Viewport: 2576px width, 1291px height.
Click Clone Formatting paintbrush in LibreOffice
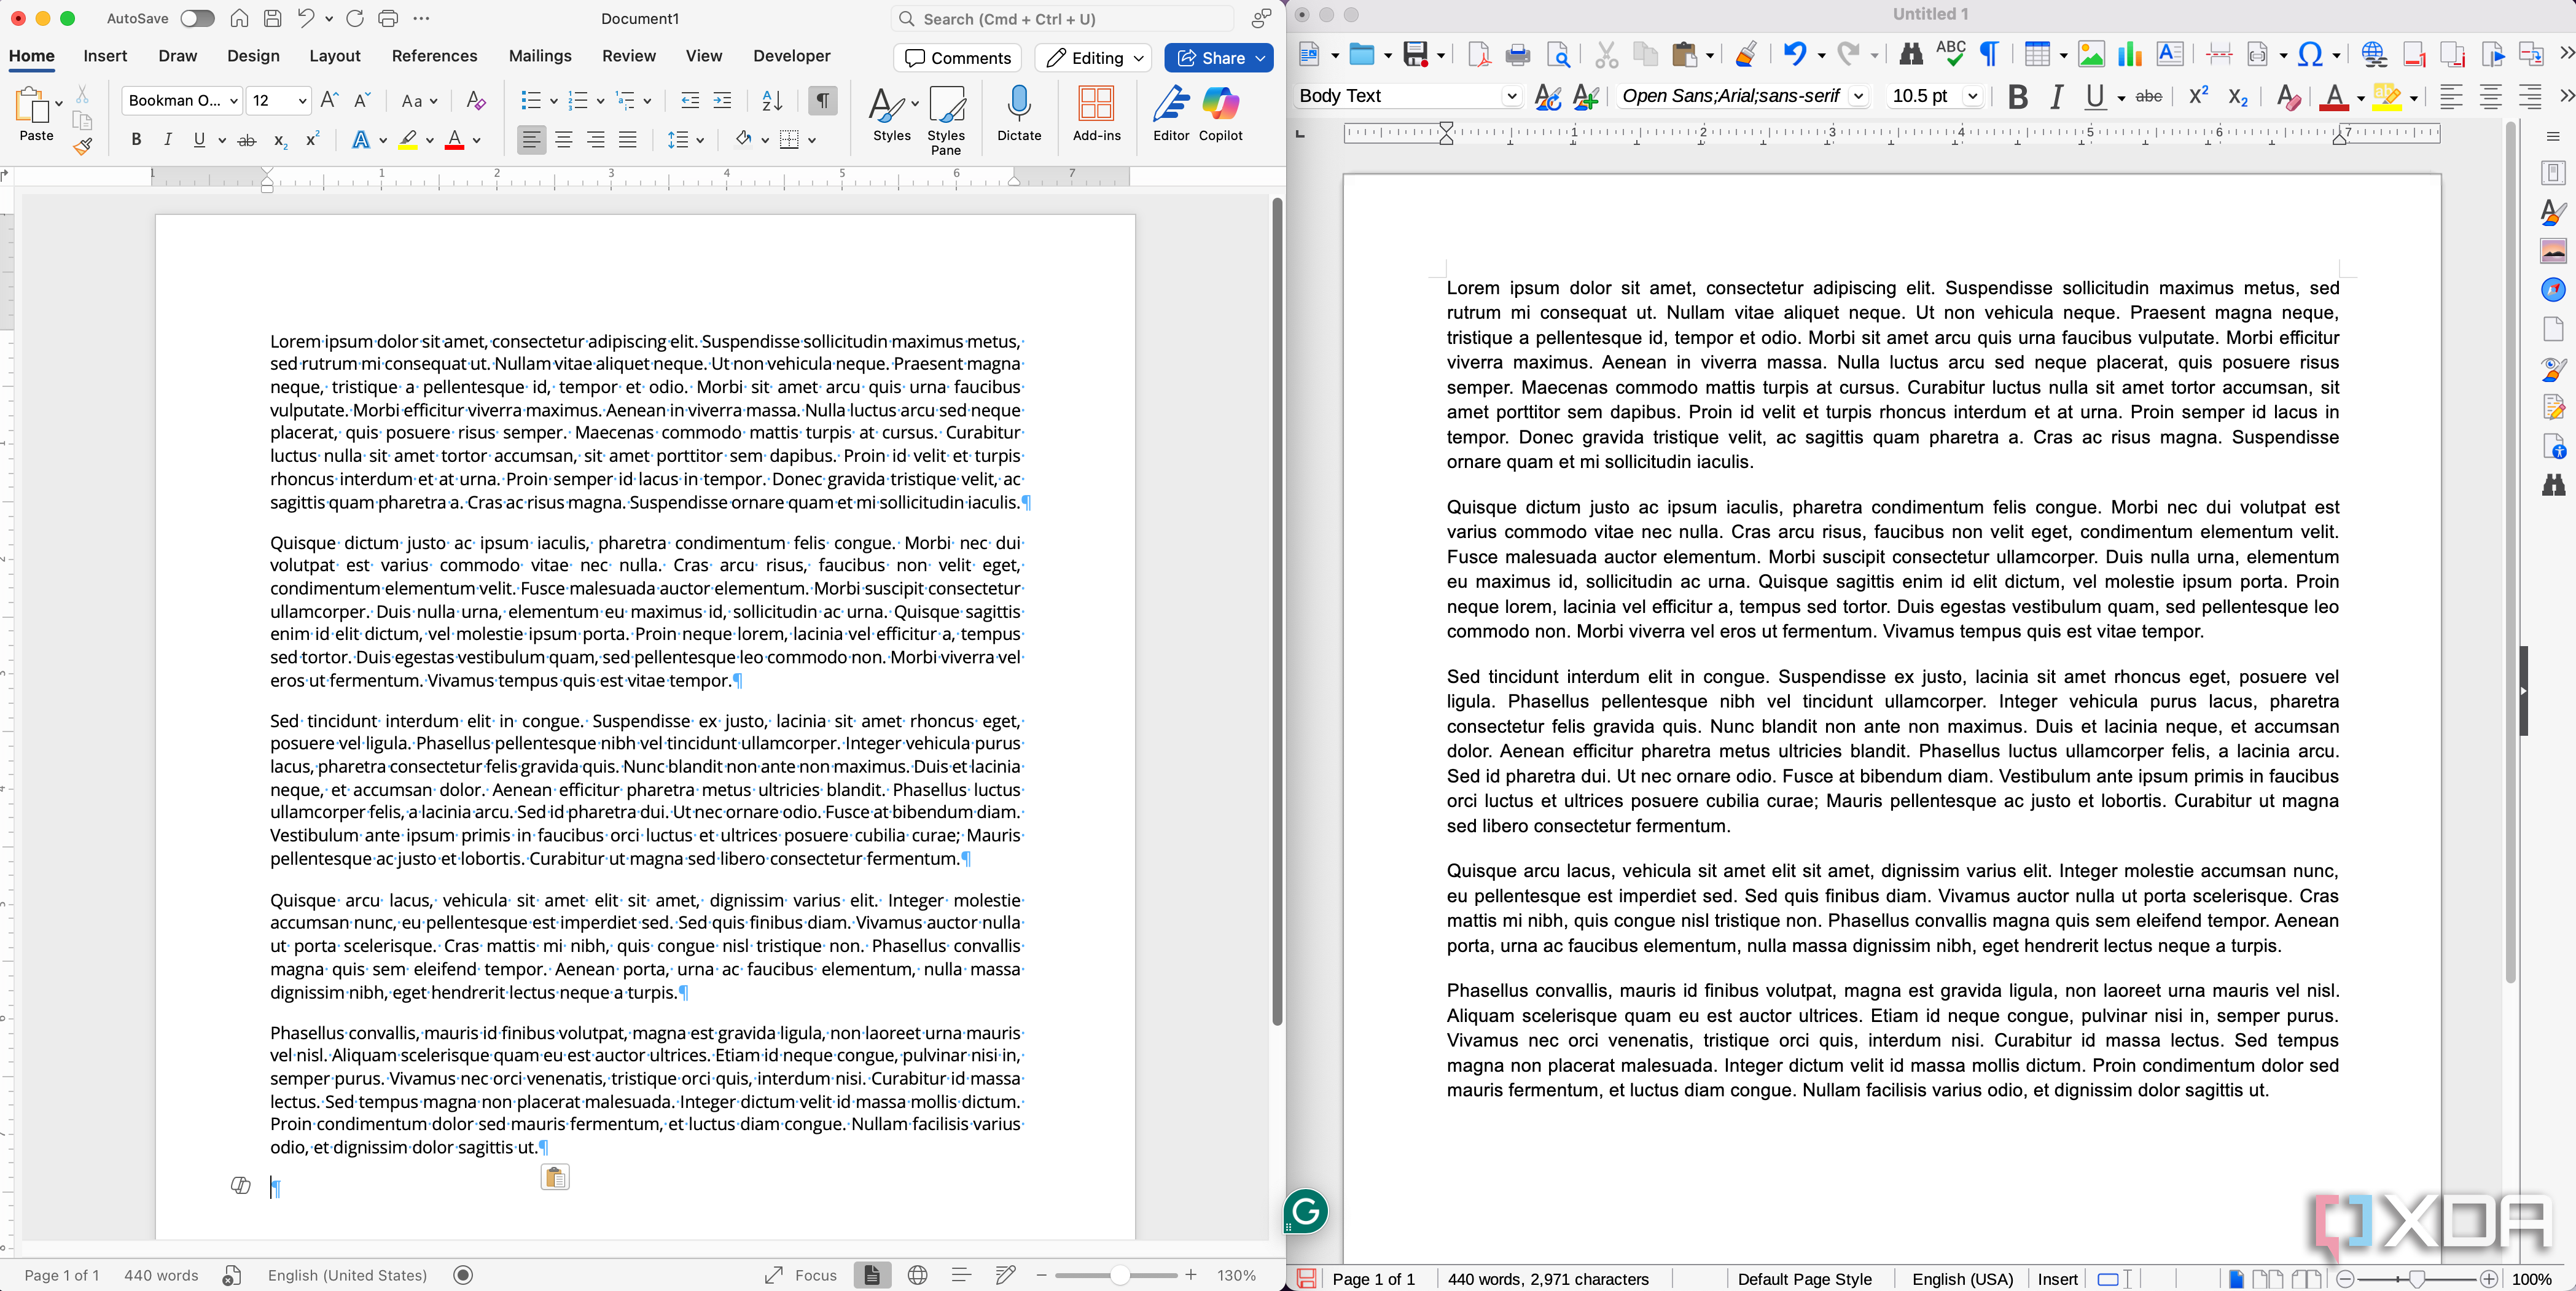click(1746, 54)
